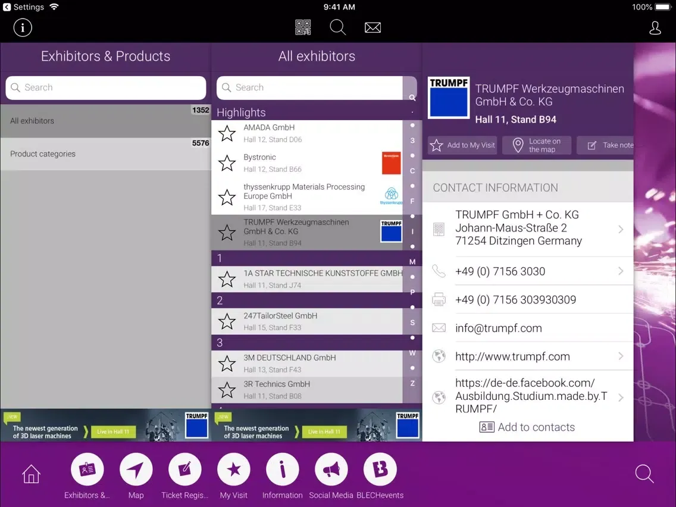
Task: Expand the TRUMPF address row chevron
Action: [x=621, y=229]
